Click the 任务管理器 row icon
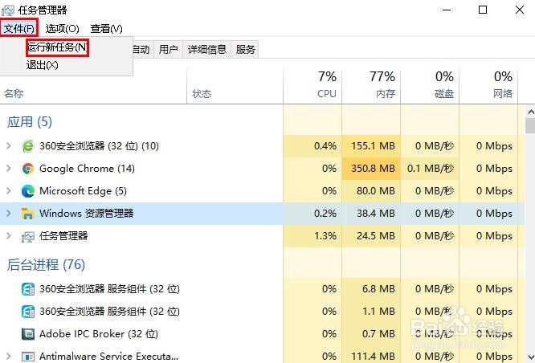535x363 pixels. point(28,236)
